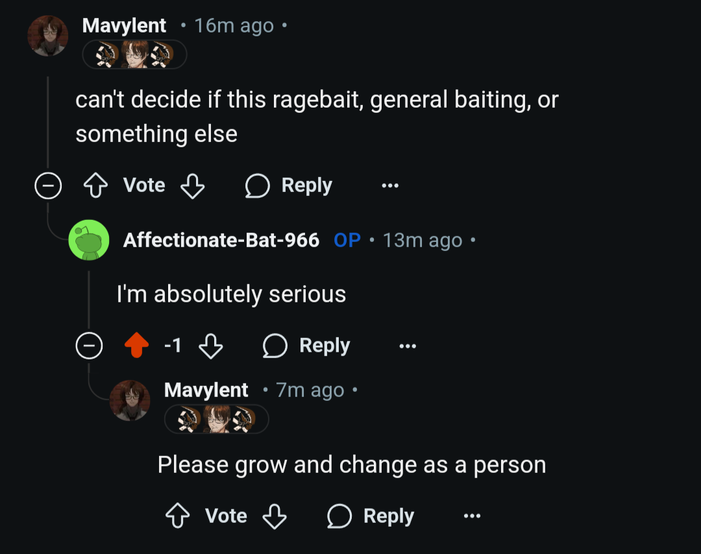Upvote Mavylent's ragebait comment
This screenshot has width=701, height=554.
pyautogui.click(x=95, y=186)
